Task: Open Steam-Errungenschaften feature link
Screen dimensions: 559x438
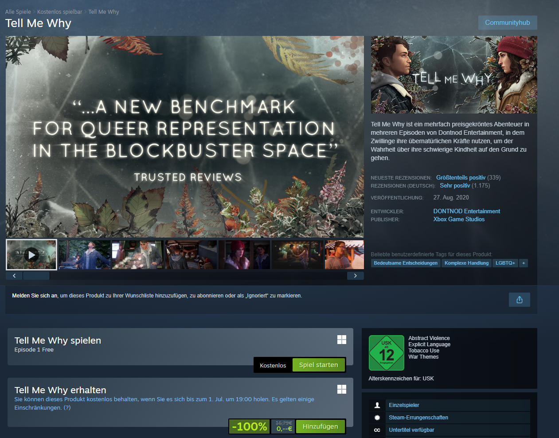Action: 418,418
